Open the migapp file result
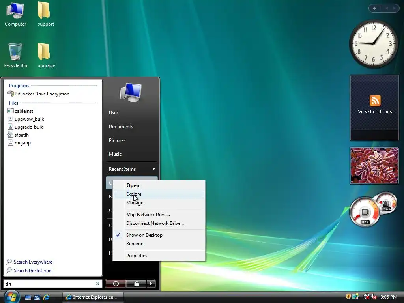The width and height of the screenshot is (404, 303). 19,143
